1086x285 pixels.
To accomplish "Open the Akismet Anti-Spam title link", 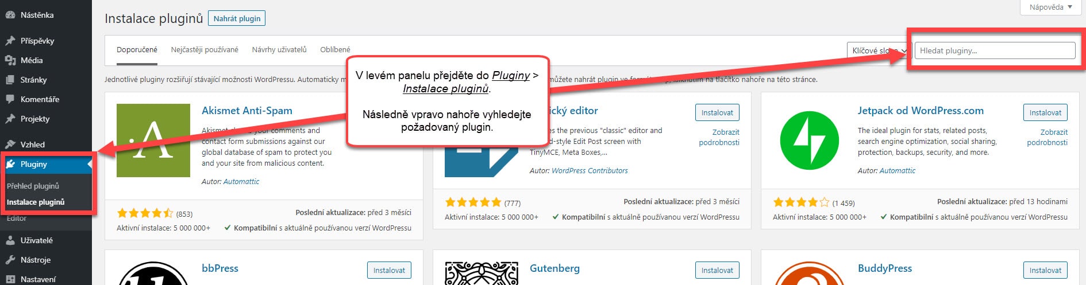I will point(247,111).
